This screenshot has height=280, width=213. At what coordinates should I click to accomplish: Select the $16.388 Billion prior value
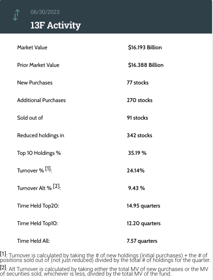(x=146, y=65)
